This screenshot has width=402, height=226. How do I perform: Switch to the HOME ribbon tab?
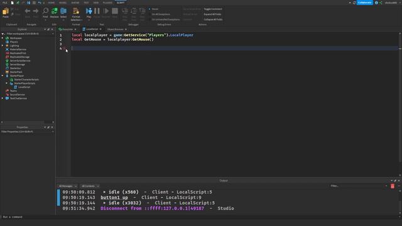[x=52, y=3]
